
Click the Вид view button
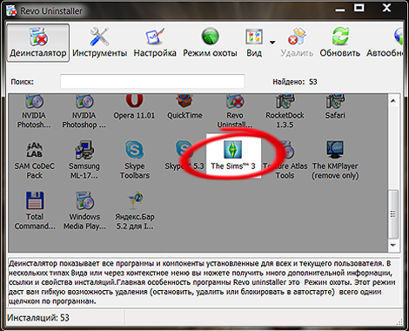[254, 43]
